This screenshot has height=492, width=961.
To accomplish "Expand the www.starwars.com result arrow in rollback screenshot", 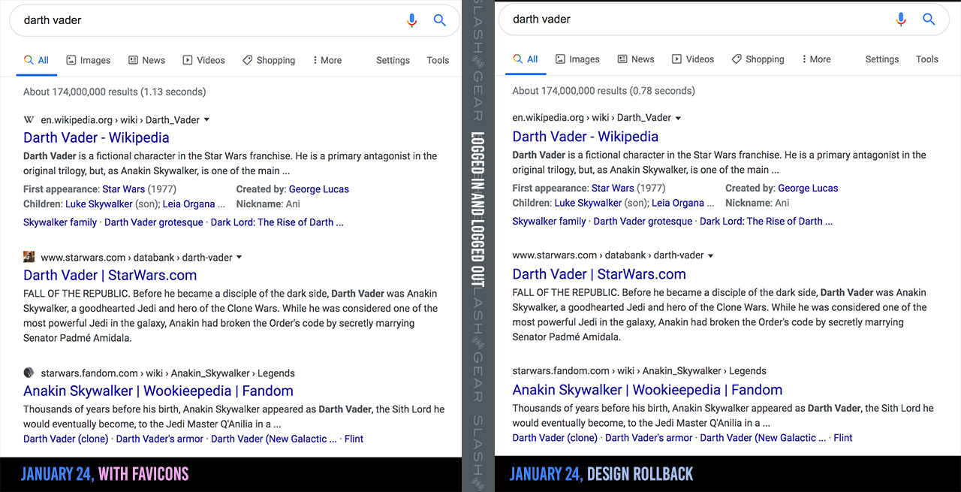I will [x=710, y=255].
